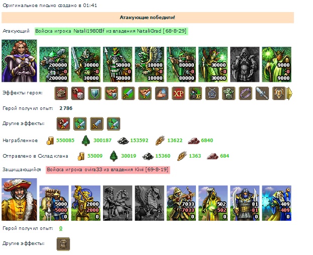Click the fist and dice effect icon
The height and width of the screenshot is (255, 313).
click(78, 93)
